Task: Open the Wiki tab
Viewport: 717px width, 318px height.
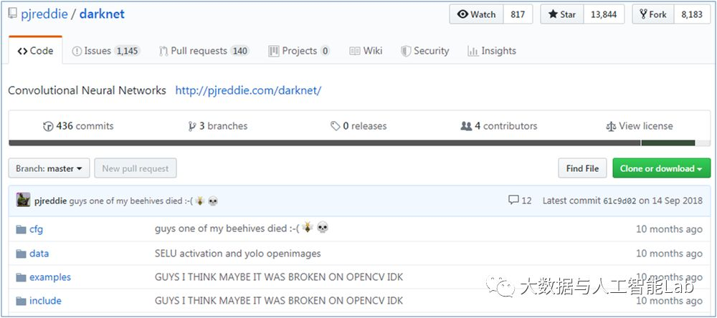Action: (x=366, y=51)
